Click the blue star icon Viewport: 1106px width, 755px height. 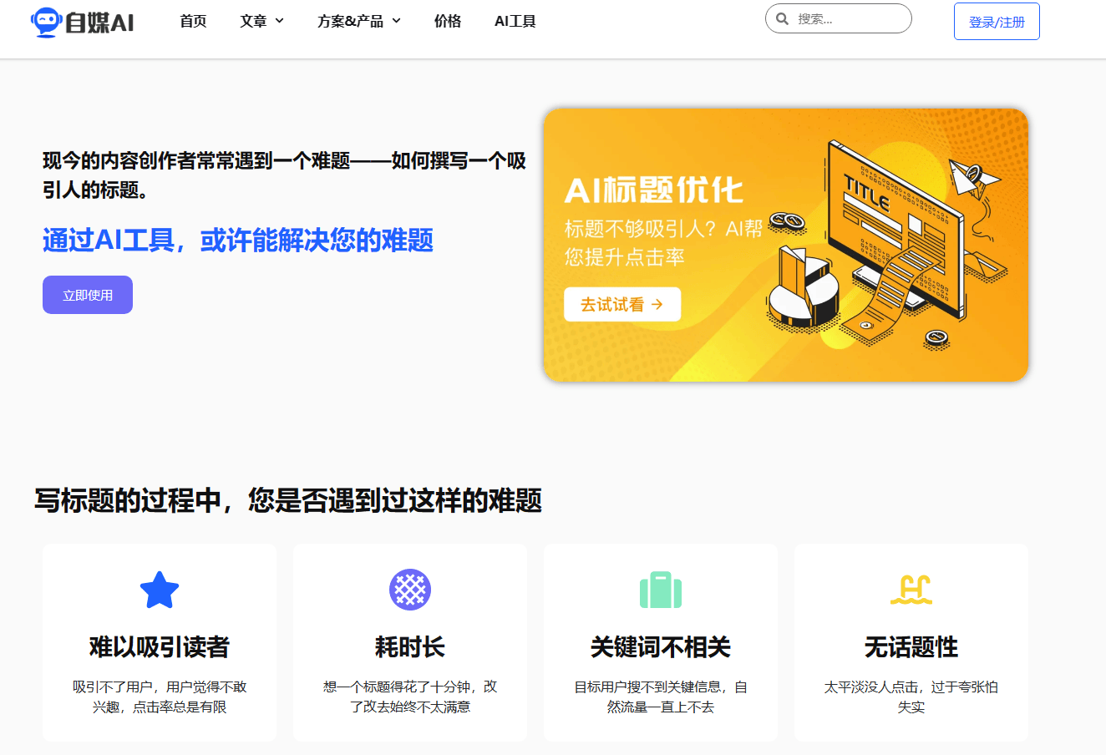160,590
